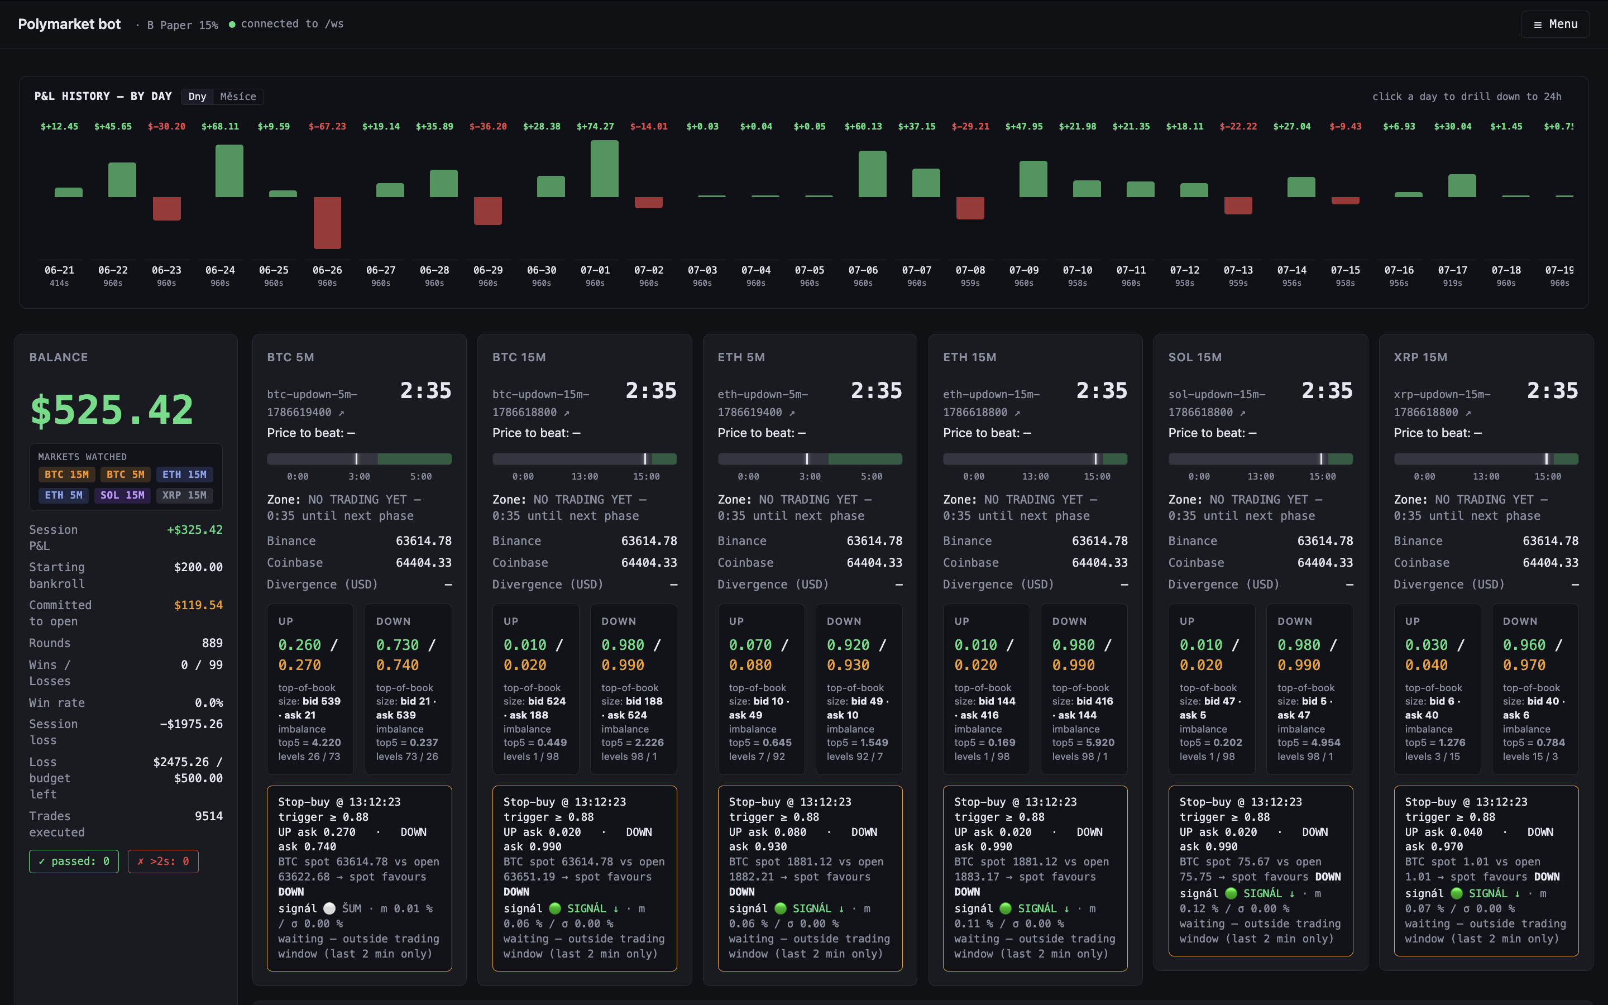The width and height of the screenshot is (1608, 1005).
Task: Open external link icon for btc-updown-15m market
Action: [567, 413]
